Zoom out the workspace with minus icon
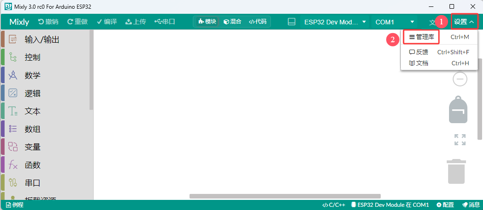483x210 pixels. coord(460,79)
